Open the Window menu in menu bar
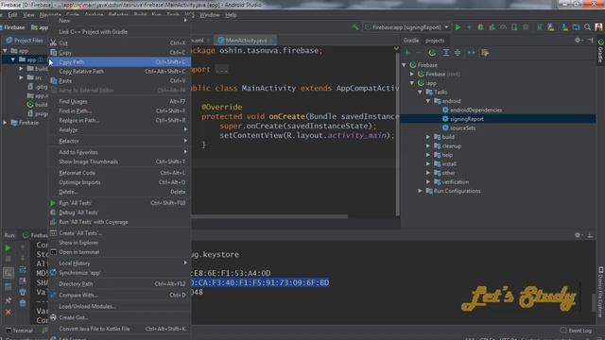Image resolution: width=605 pixels, height=340 pixels. point(210,15)
